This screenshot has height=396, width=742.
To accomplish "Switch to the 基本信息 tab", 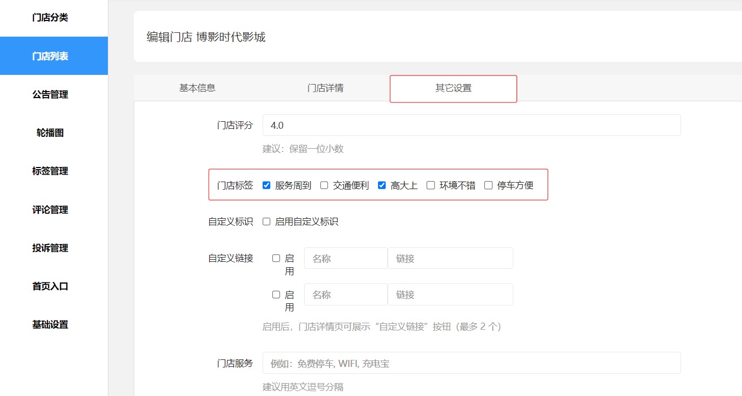I will pyautogui.click(x=197, y=88).
